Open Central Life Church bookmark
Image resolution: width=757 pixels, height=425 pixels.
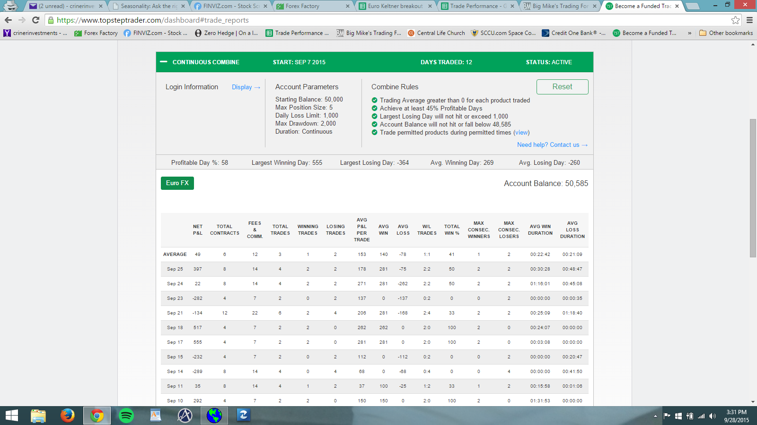tap(436, 33)
